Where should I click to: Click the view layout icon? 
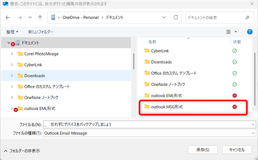pos(229,32)
